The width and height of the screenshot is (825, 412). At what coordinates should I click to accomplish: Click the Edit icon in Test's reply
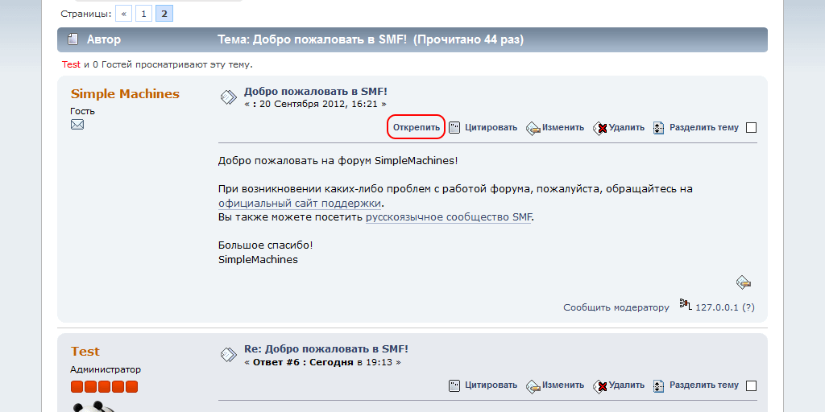[533, 385]
